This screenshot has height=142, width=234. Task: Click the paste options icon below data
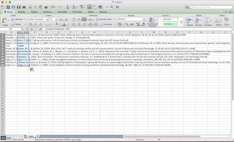click(x=32, y=69)
